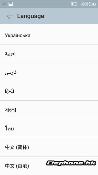
Task: Tap the back arrow beside Language
Action: [10, 16]
